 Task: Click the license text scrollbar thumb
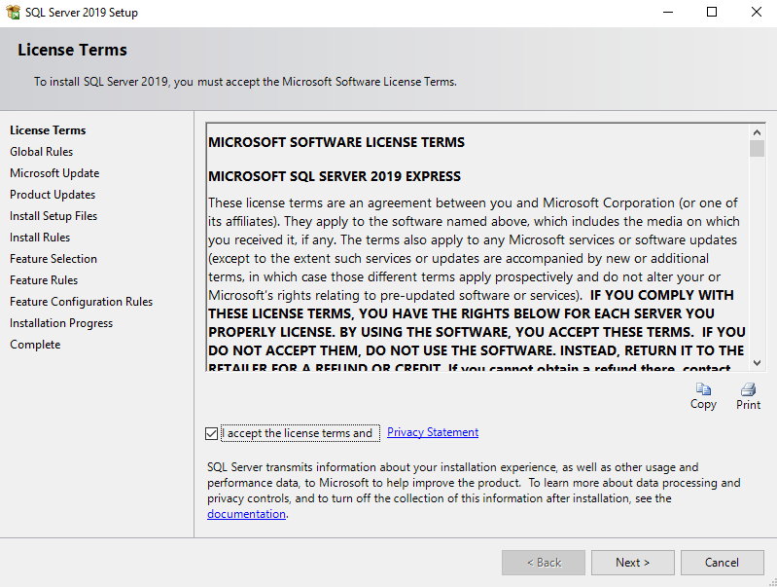757,148
